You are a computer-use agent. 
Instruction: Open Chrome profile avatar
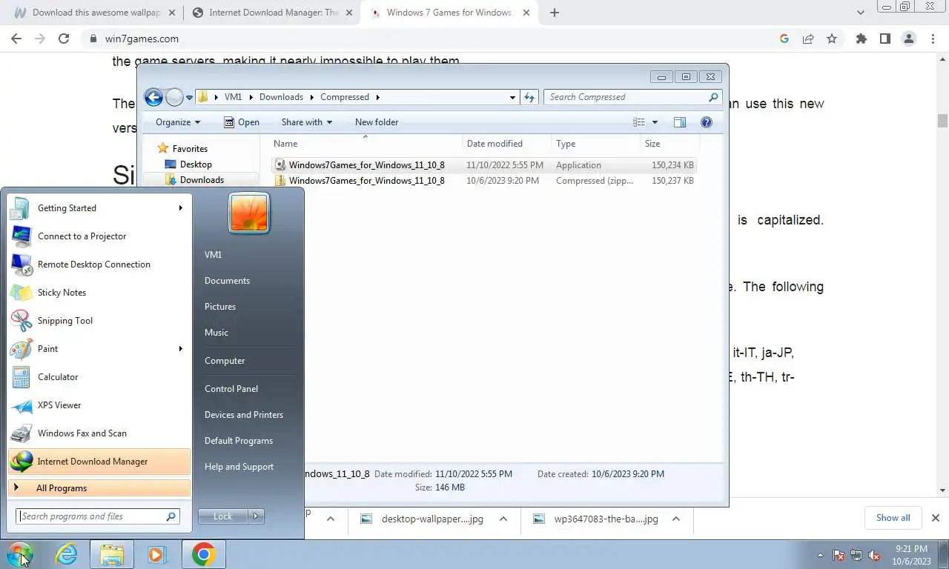909,39
